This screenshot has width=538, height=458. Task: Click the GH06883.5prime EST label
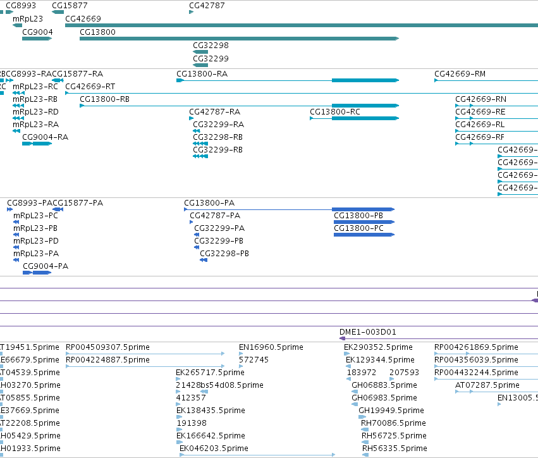pos(384,385)
